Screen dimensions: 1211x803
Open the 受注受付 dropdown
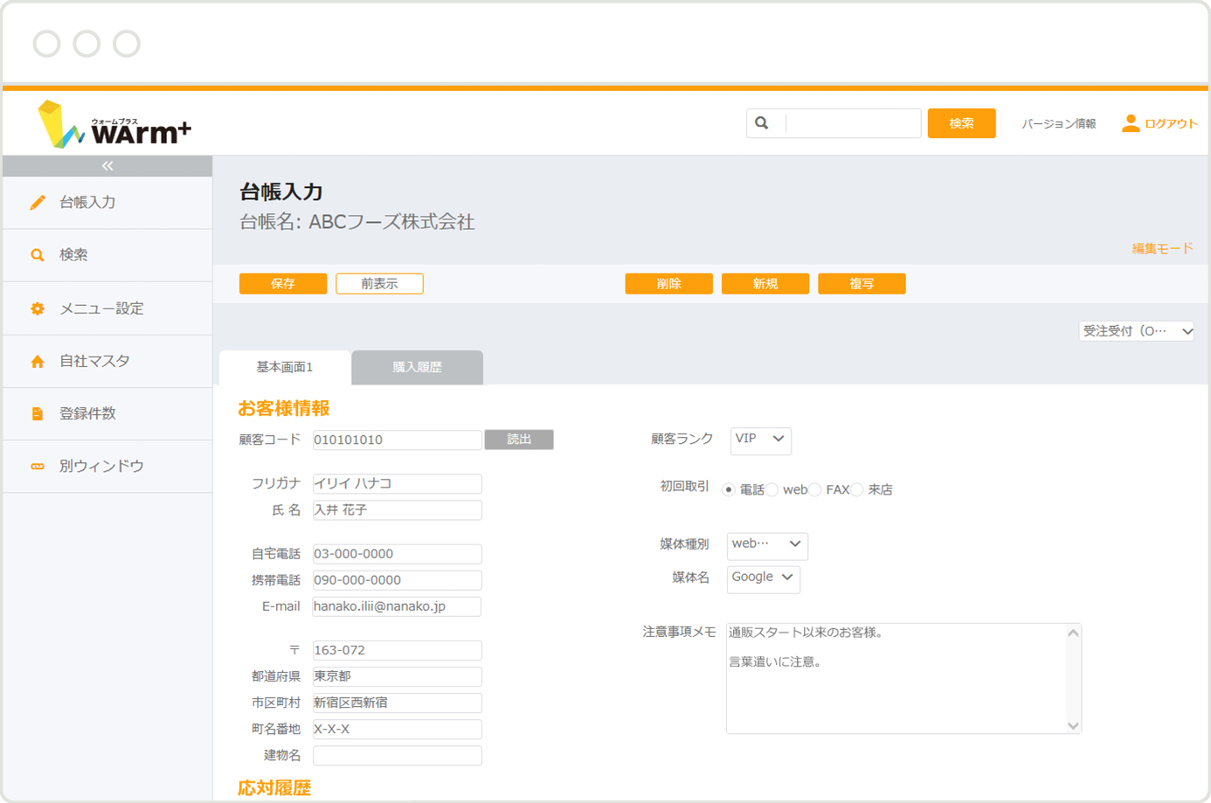coord(1137,331)
